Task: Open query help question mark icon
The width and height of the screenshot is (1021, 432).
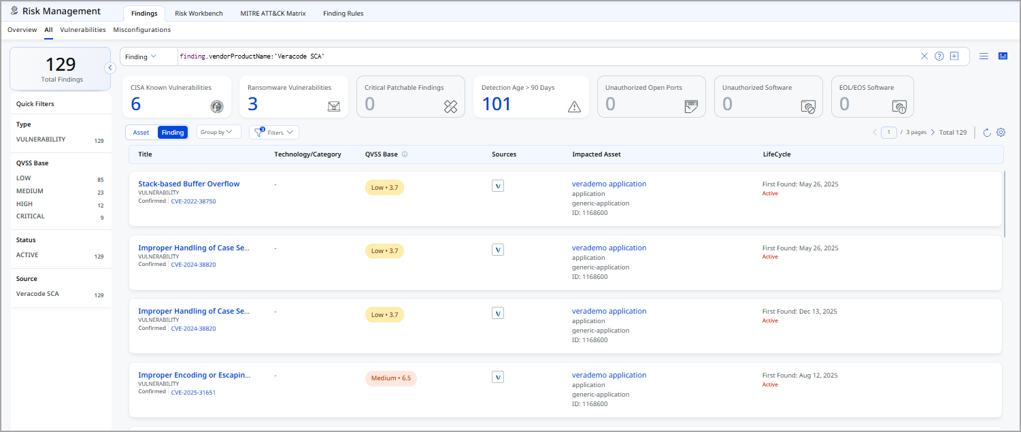Action: pyautogui.click(x=939, y=56)
